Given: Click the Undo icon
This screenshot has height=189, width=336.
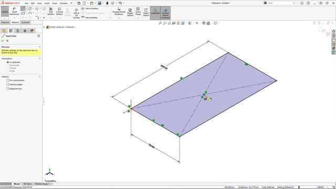Looking at the screenshot, I should point(120,3).
